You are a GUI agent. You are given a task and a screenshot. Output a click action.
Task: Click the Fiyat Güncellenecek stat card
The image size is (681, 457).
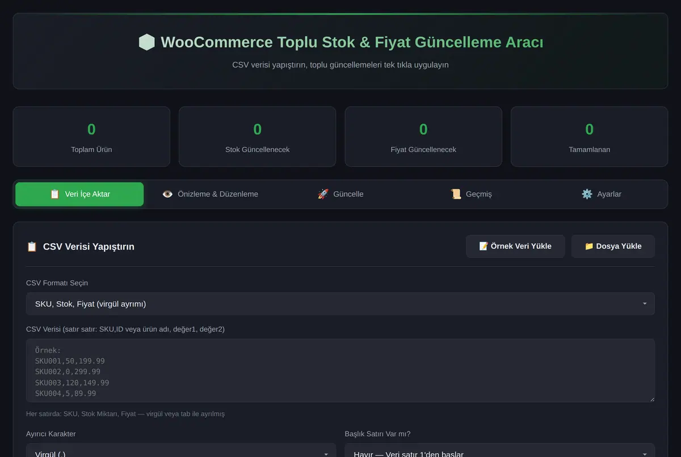pyautogui.click(x=423, y=137)
